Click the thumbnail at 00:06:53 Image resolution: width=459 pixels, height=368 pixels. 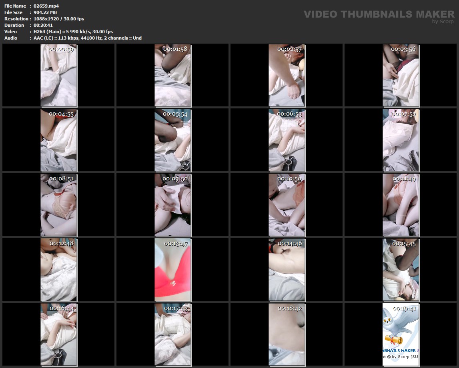coord(287,140)
